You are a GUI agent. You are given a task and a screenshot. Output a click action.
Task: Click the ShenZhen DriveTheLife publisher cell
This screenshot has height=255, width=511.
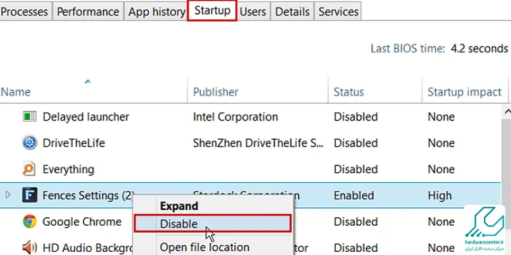click(258, 143)
